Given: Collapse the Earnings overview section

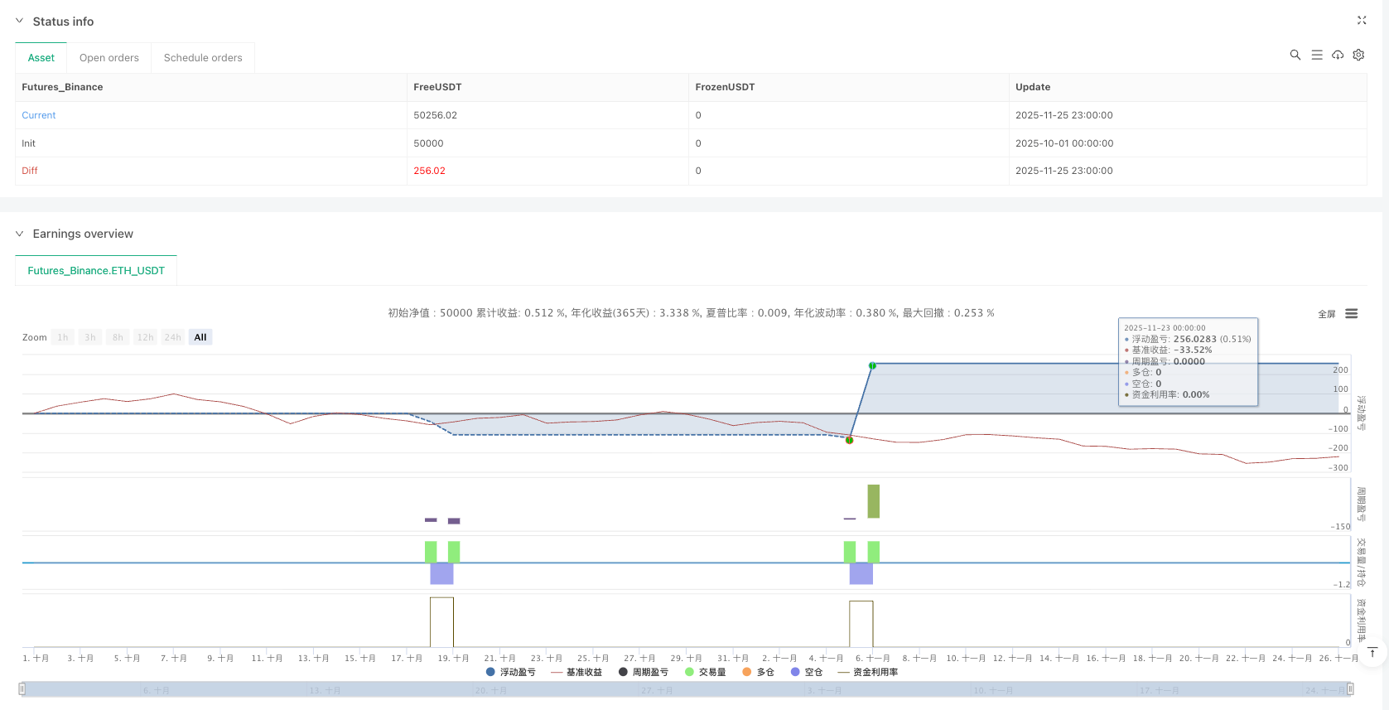Looking at the screenshot, I should [x=20, y=234].
